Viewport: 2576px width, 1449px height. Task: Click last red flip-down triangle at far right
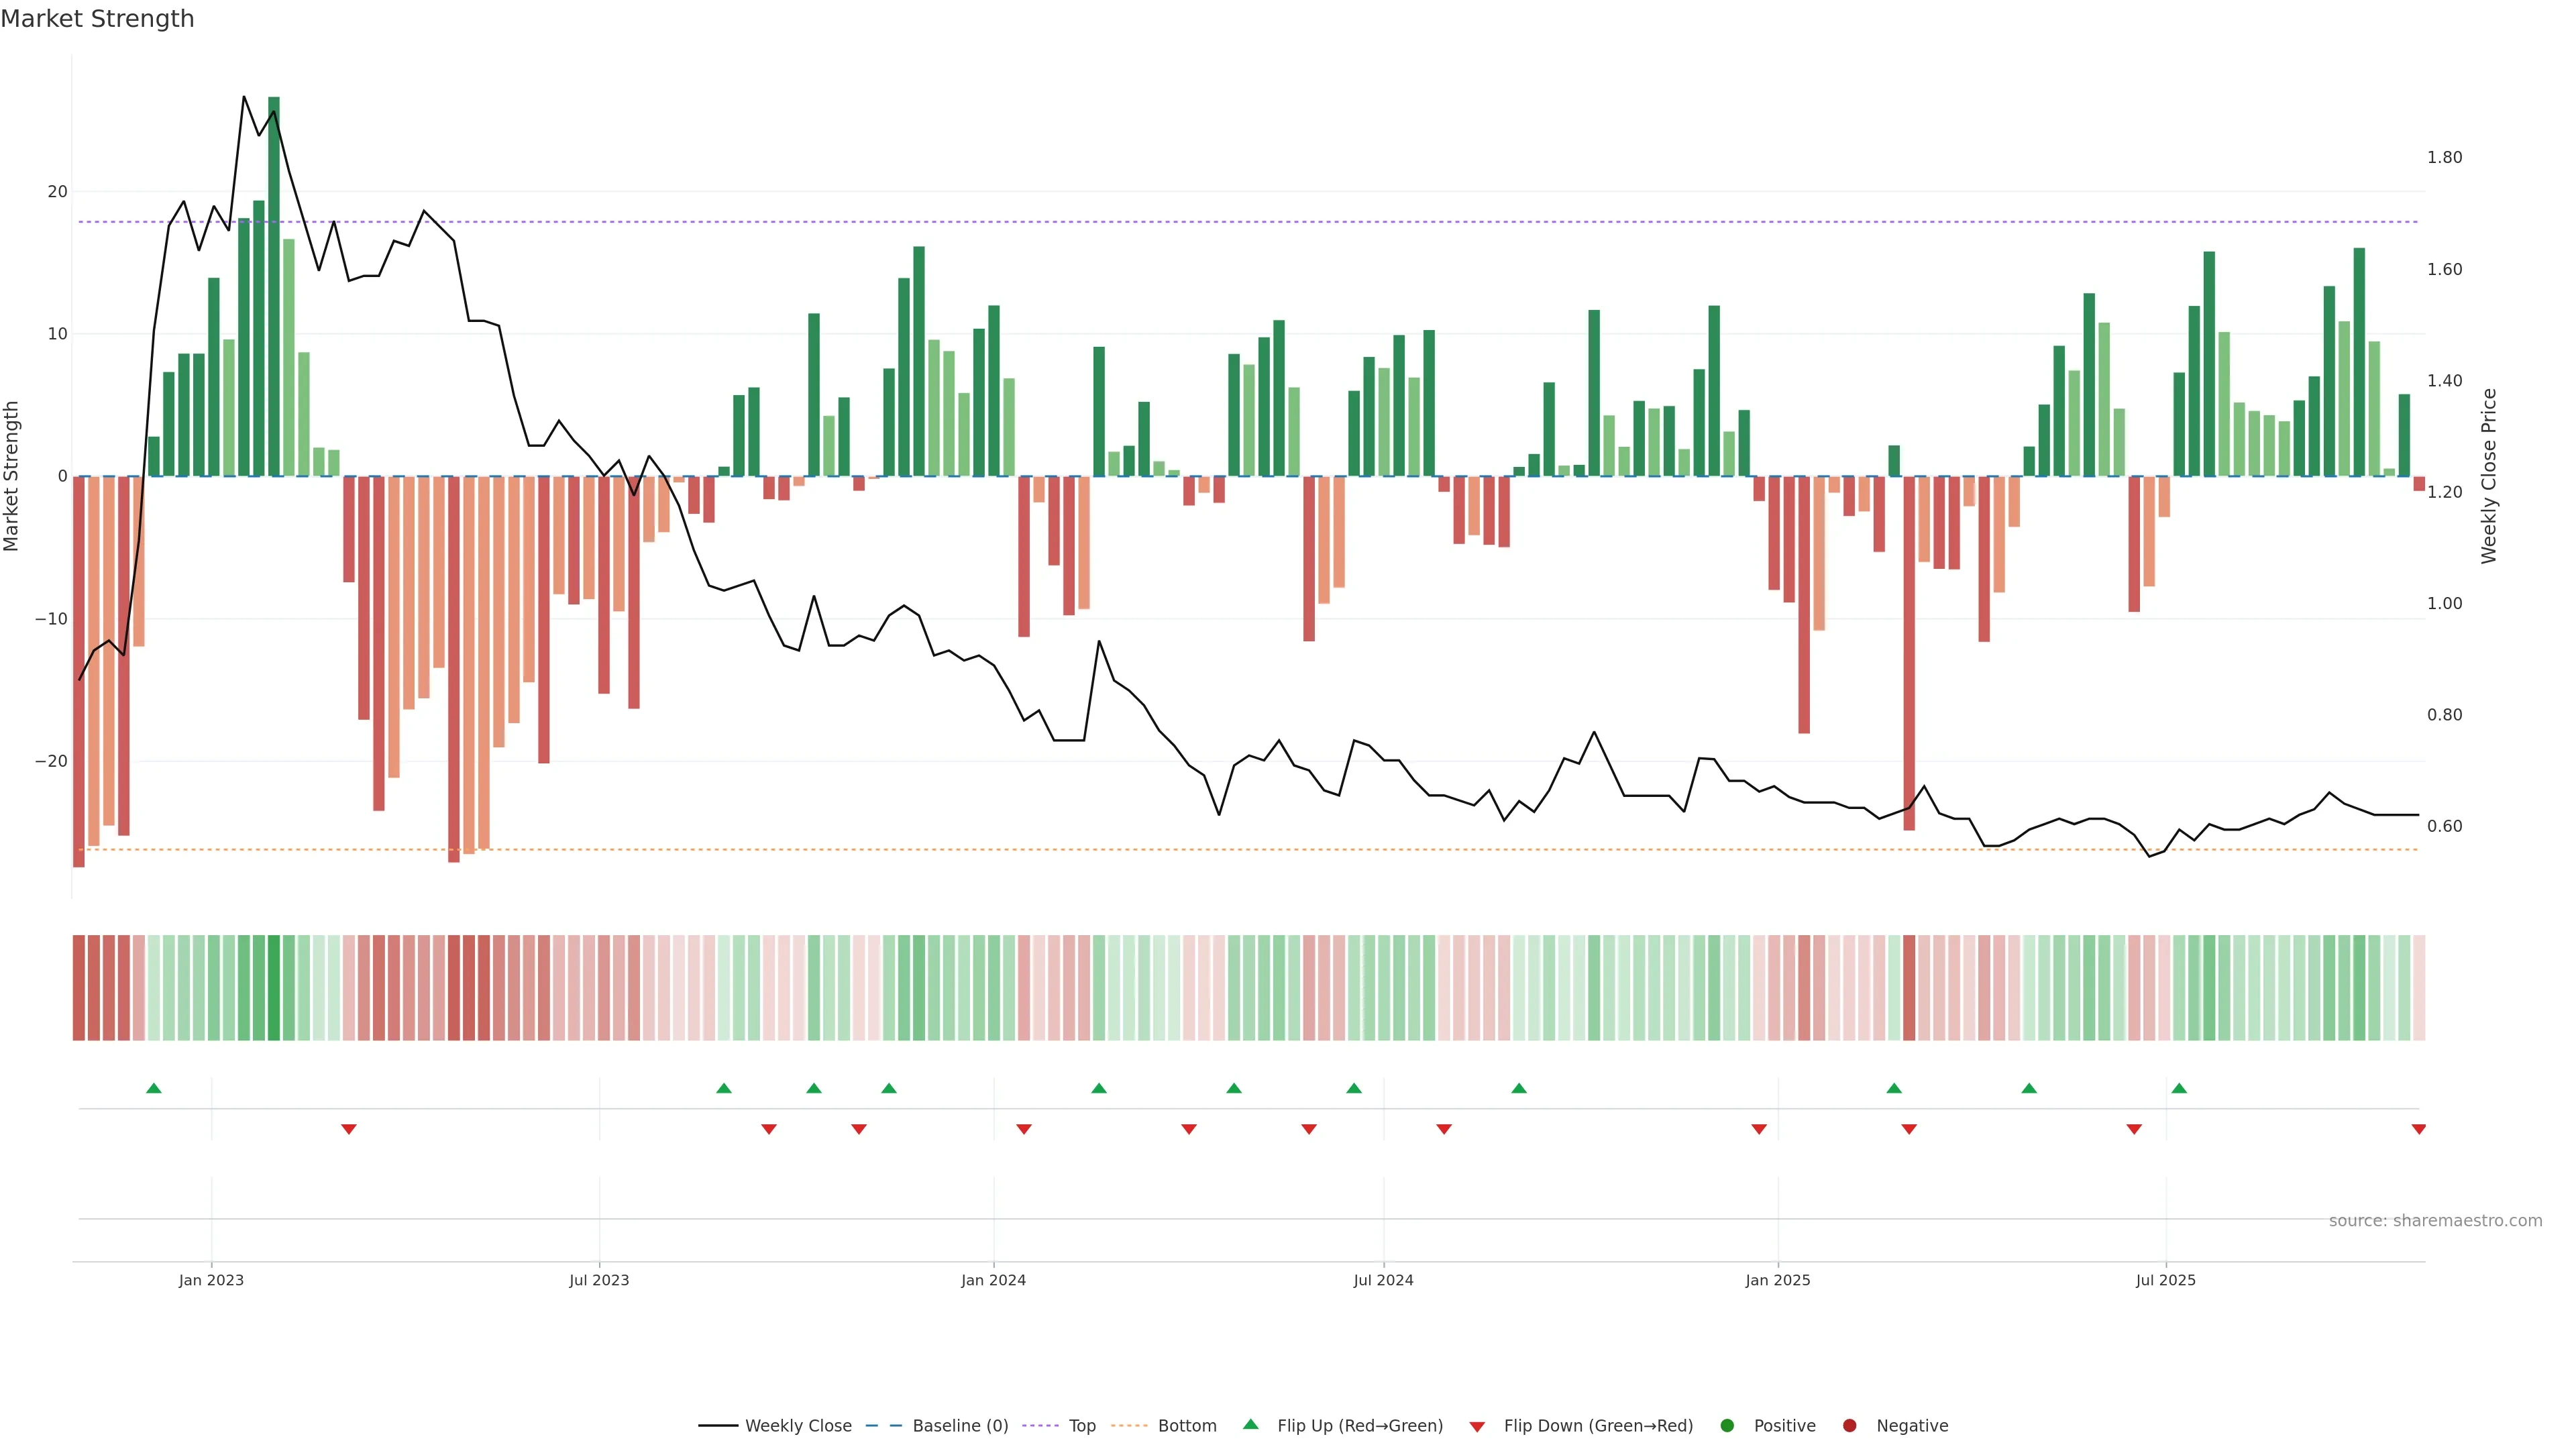(x=2418, y=1129)
